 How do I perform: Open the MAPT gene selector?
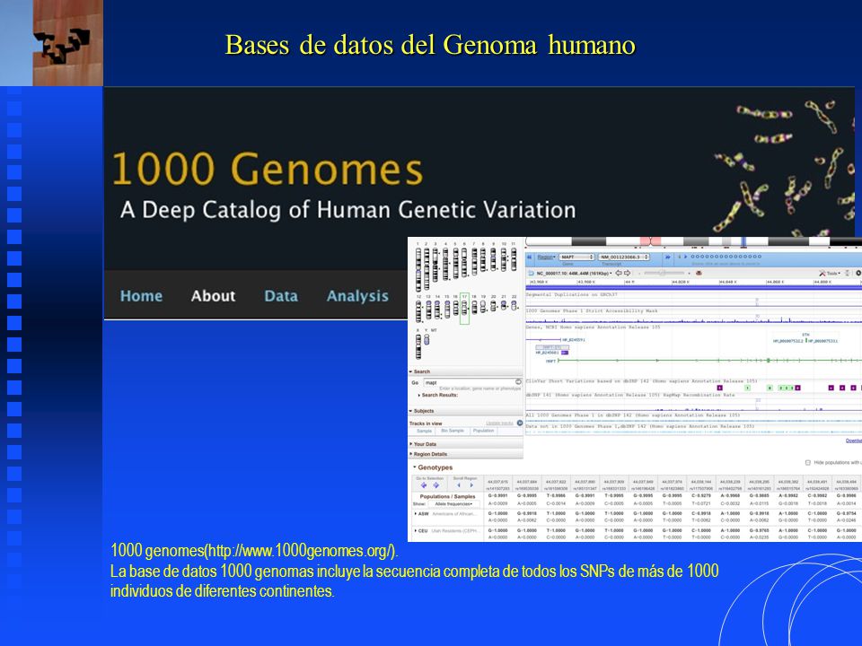coord(576,257)
